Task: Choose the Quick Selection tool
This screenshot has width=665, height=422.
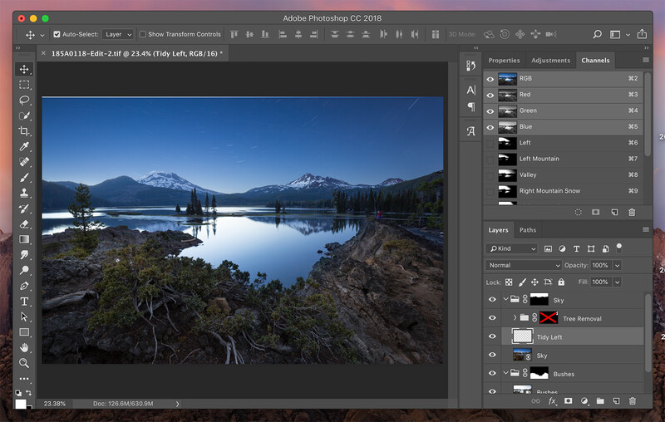Action: point(24,115)
